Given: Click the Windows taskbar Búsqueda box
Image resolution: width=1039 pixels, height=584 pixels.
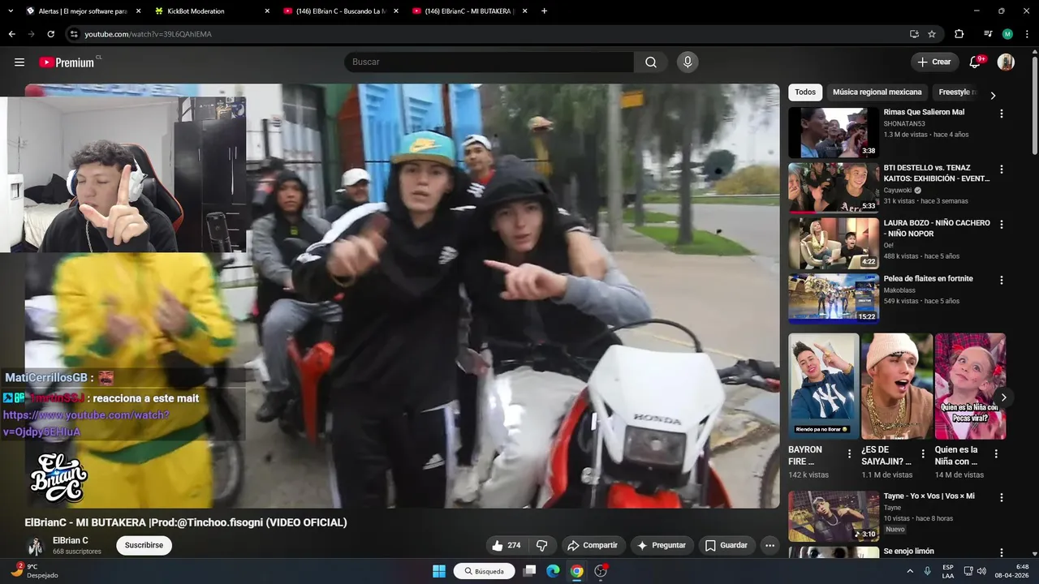Looking at the screenshot, I should pyautogui.click(x=485, y=571).
